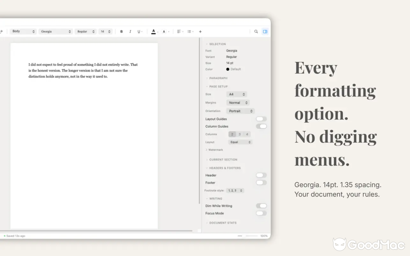Open the Georgia font family dropdown
Image resolution: width=410 pixels, height=256 pixels.
pyautogui.click(x=55, y=31)
